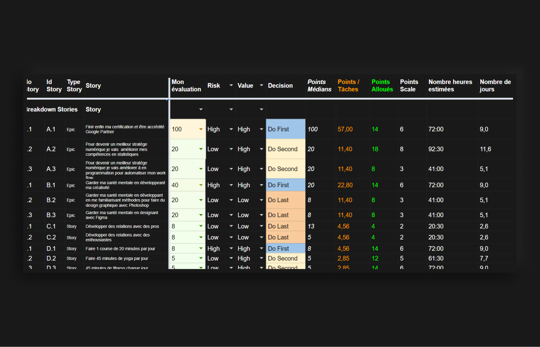Select estimated hours 61:30 for D.2
540x347 pixels.
pos(436,258)
